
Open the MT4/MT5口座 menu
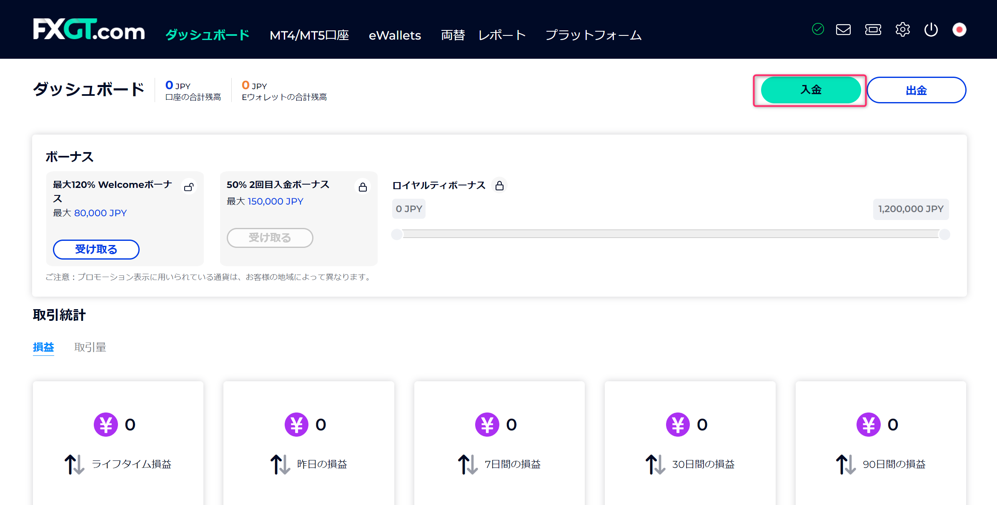pyautogui.click(x=310, y=35)
